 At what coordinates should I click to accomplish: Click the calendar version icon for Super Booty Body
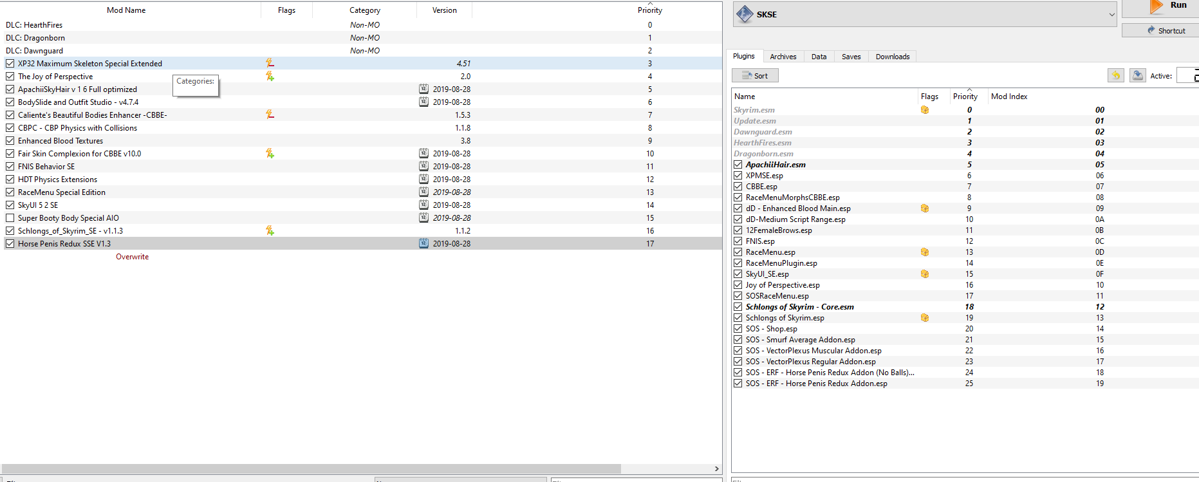point(423,218)
